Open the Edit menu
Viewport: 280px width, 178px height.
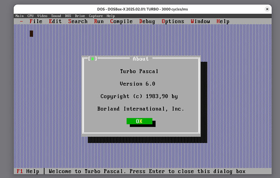(x=55, y=21)
